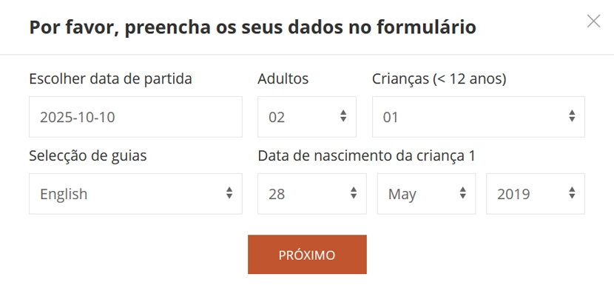Viewport: 614px width, 305px height.
Task: Click the arrow icon in the May selector
Action: point(463,193)
